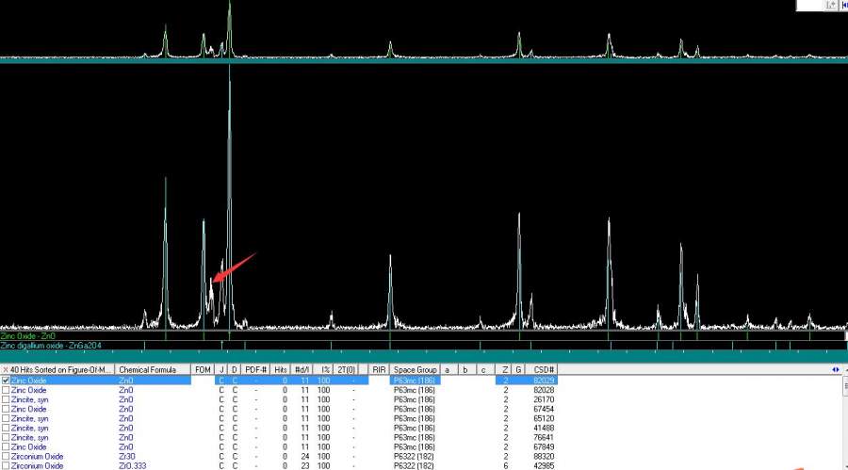The width and height of the screenshot is (848, 470).
Task: Click the D column header
Action: click(235, 370)
